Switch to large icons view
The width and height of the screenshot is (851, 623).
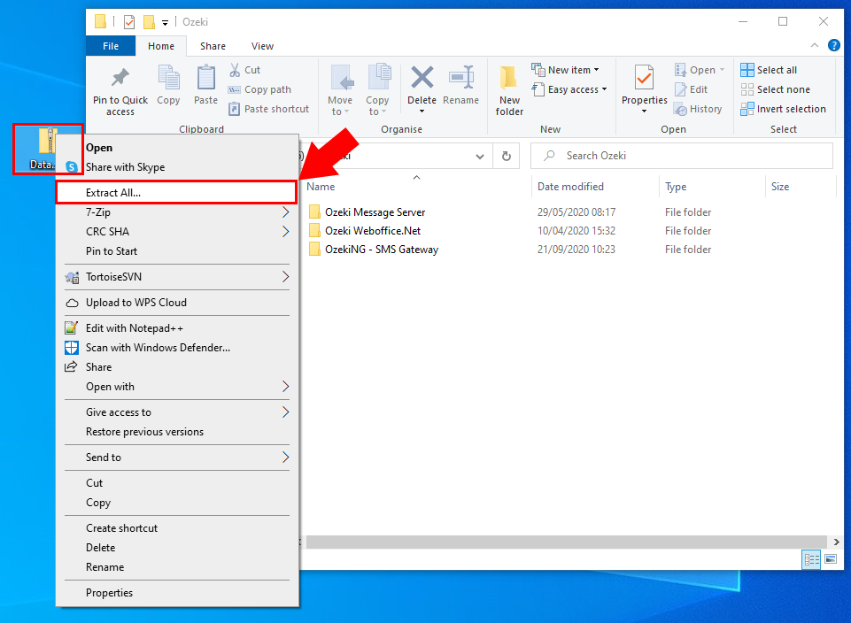click(831, 559)
